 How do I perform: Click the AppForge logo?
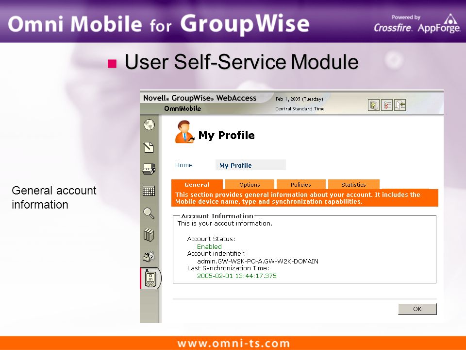pos(439,24)
